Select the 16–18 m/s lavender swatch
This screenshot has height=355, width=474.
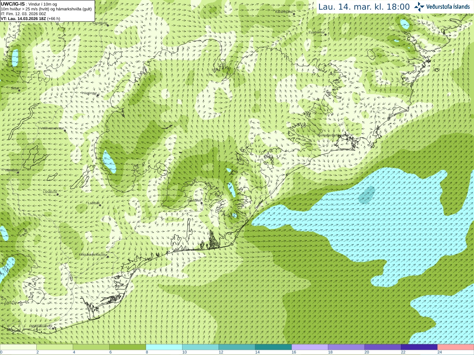(310, 347)
